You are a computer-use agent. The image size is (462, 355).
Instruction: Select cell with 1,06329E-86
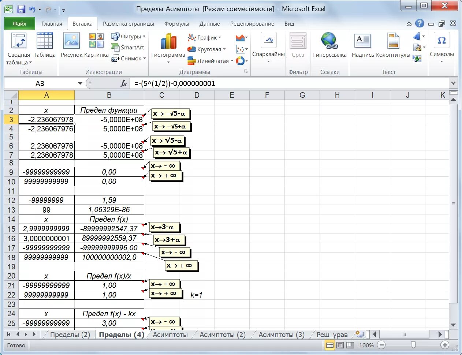tap(109, 210)
